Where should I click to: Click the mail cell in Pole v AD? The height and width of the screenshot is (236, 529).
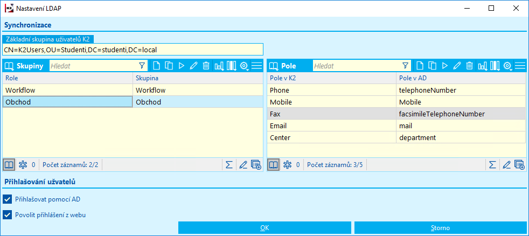tap(461, 126)
